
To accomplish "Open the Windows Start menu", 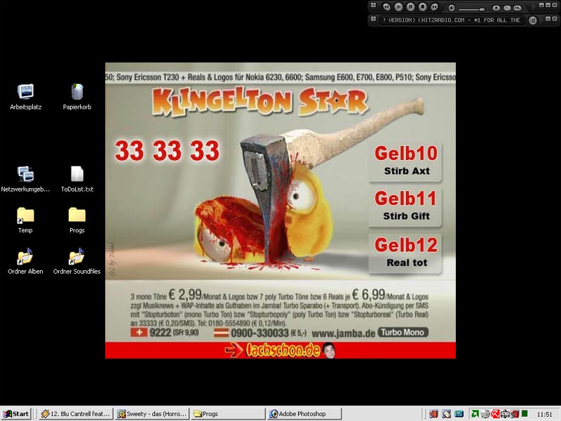I will (16, 414).
